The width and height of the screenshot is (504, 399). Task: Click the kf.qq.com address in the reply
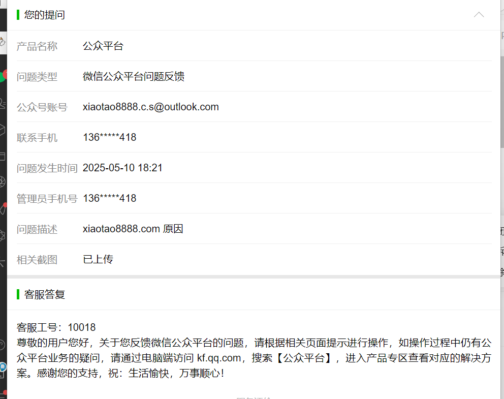(219, 358)
